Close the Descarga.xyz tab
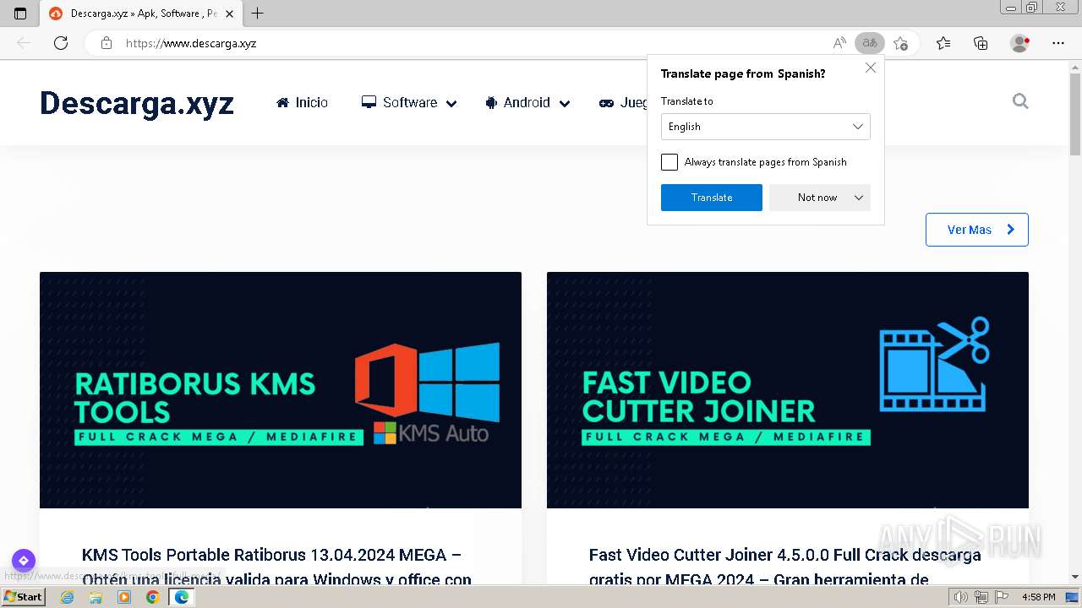The width and height of the screenshot is (1082, 608). [229, 14]
